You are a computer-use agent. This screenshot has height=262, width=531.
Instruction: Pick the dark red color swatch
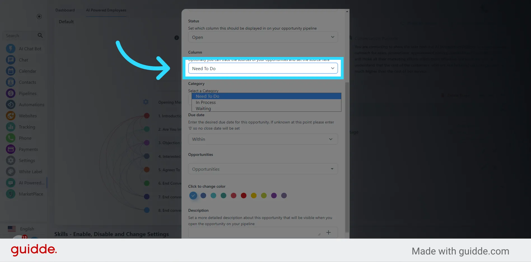click(x=244, y=196)
